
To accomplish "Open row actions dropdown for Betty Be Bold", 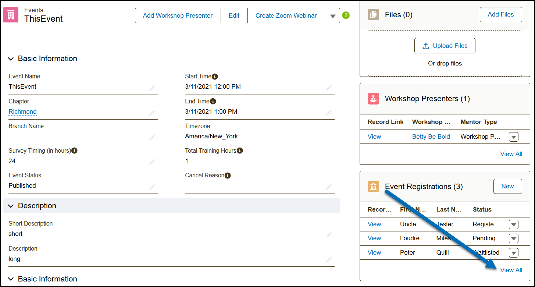I will coord(514,137).
